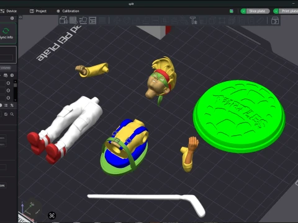Image resolution: width=298 pixels, height=223 pixels.
Task: Open printer settings gear in sidebar
Action: pyautogui.click(x=12, y=19)
